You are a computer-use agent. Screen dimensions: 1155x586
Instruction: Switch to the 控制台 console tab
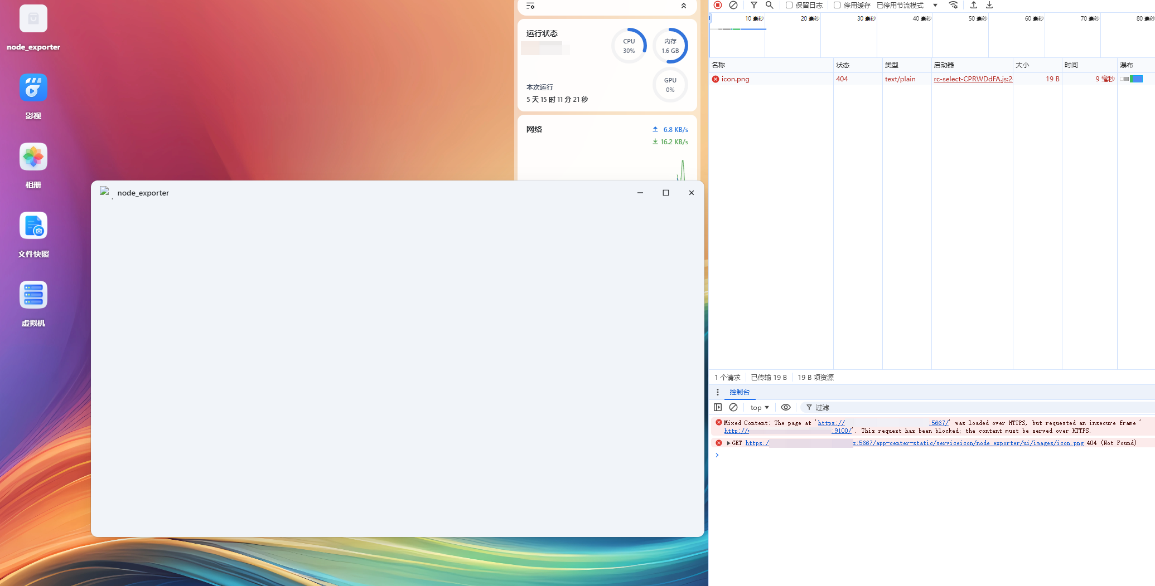[x=740, y=392]
